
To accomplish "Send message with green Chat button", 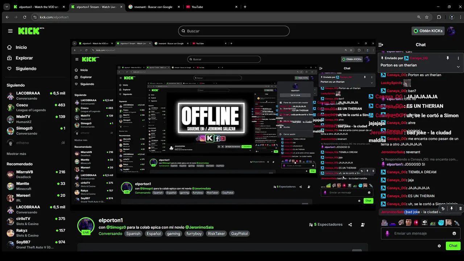I will (x=453, y=246).
